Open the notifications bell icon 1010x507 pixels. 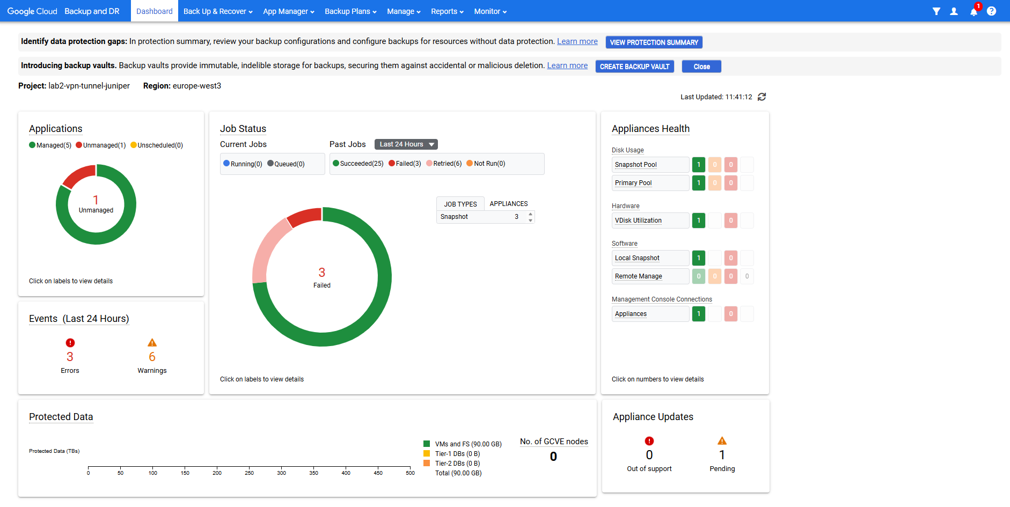(974, 12)
